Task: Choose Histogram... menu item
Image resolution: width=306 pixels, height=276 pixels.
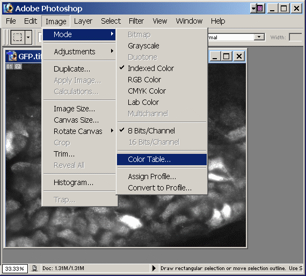Action: [x=79, y=182]
